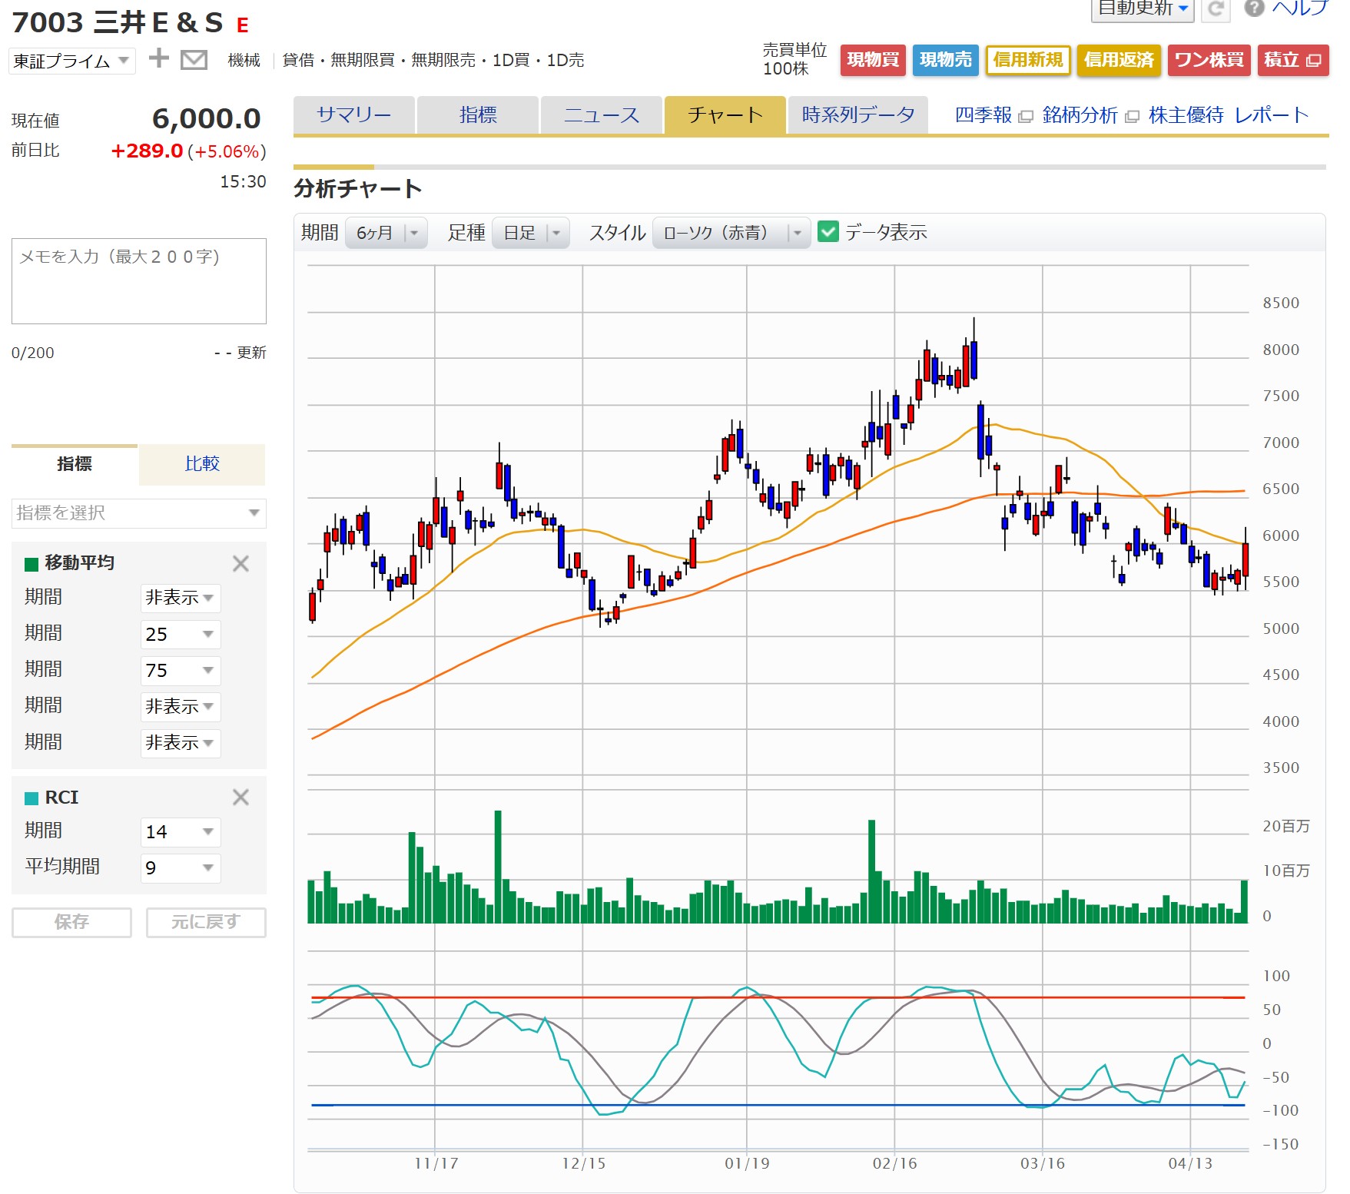The width and height of the screenshot is (1350, 1194).
Task: Open help via question mark icon
Action: (1254, 8)
